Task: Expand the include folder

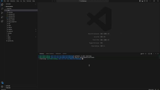Action: (21, 33)
